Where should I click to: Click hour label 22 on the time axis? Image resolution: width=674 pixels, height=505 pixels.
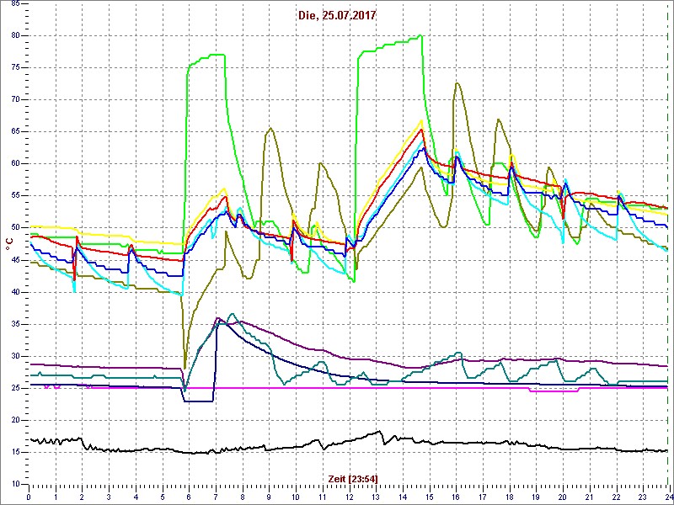click(x=615, y=497)
